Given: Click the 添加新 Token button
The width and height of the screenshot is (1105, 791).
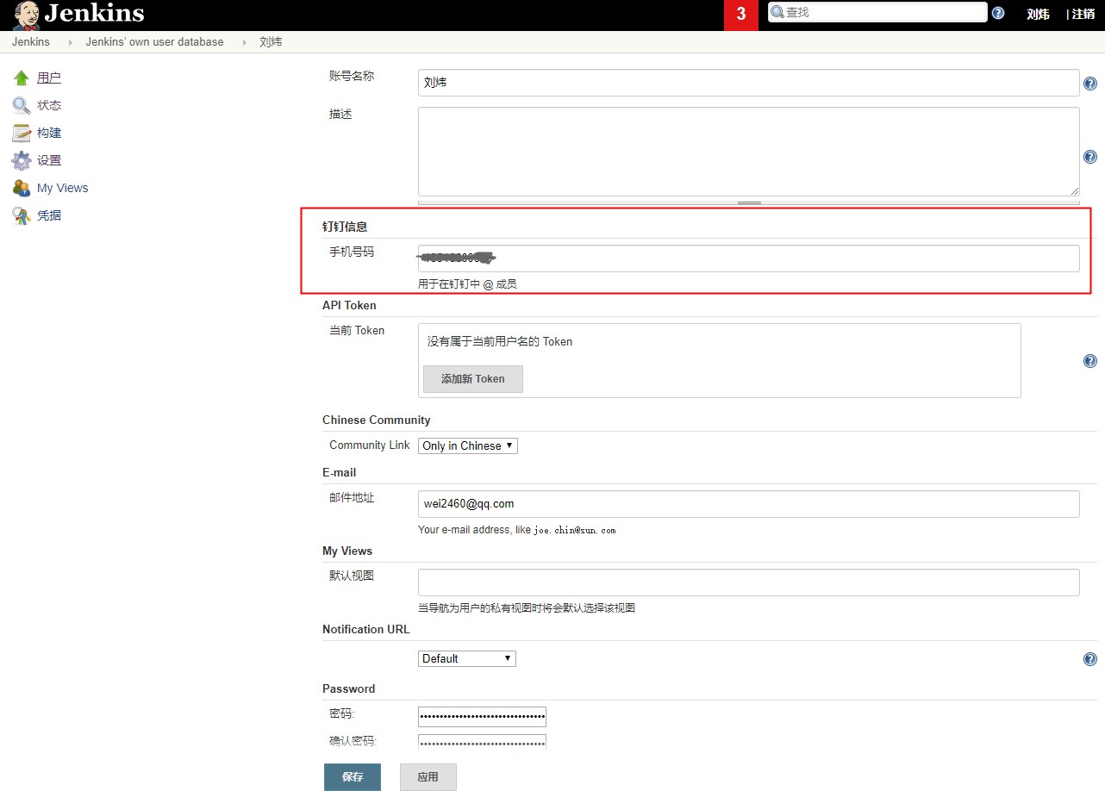Looking at the screenshot, I should point(473,379).
